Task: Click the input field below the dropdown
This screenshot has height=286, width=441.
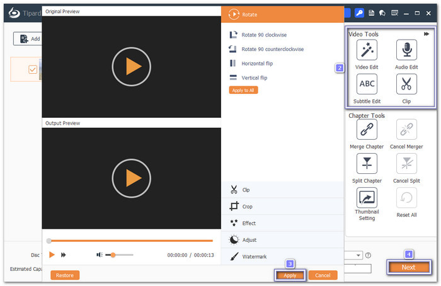Action: tap(358, 268)
